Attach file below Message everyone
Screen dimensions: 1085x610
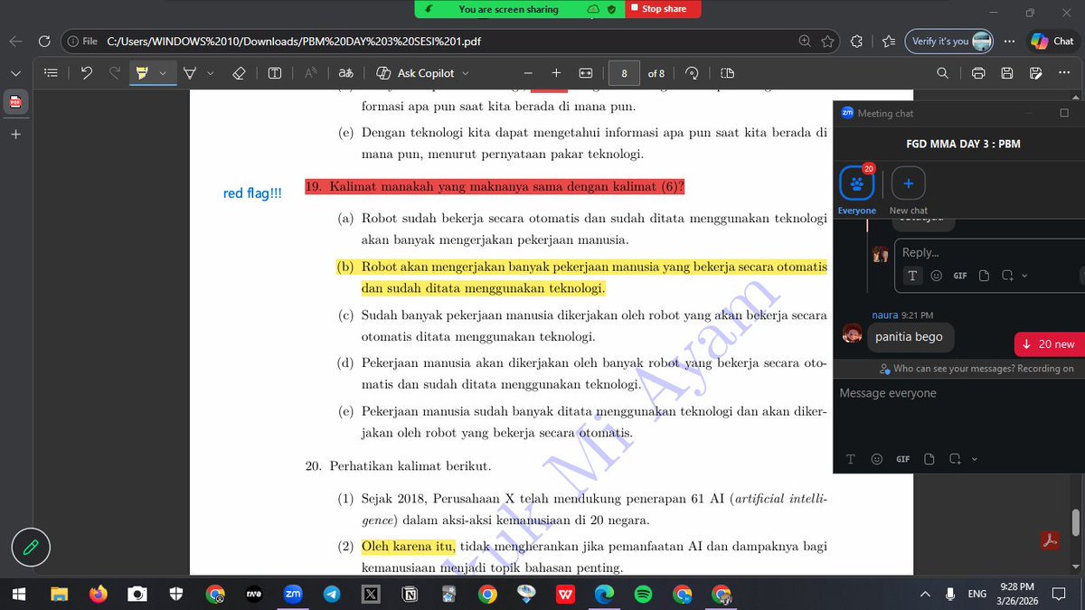(929, 459)
